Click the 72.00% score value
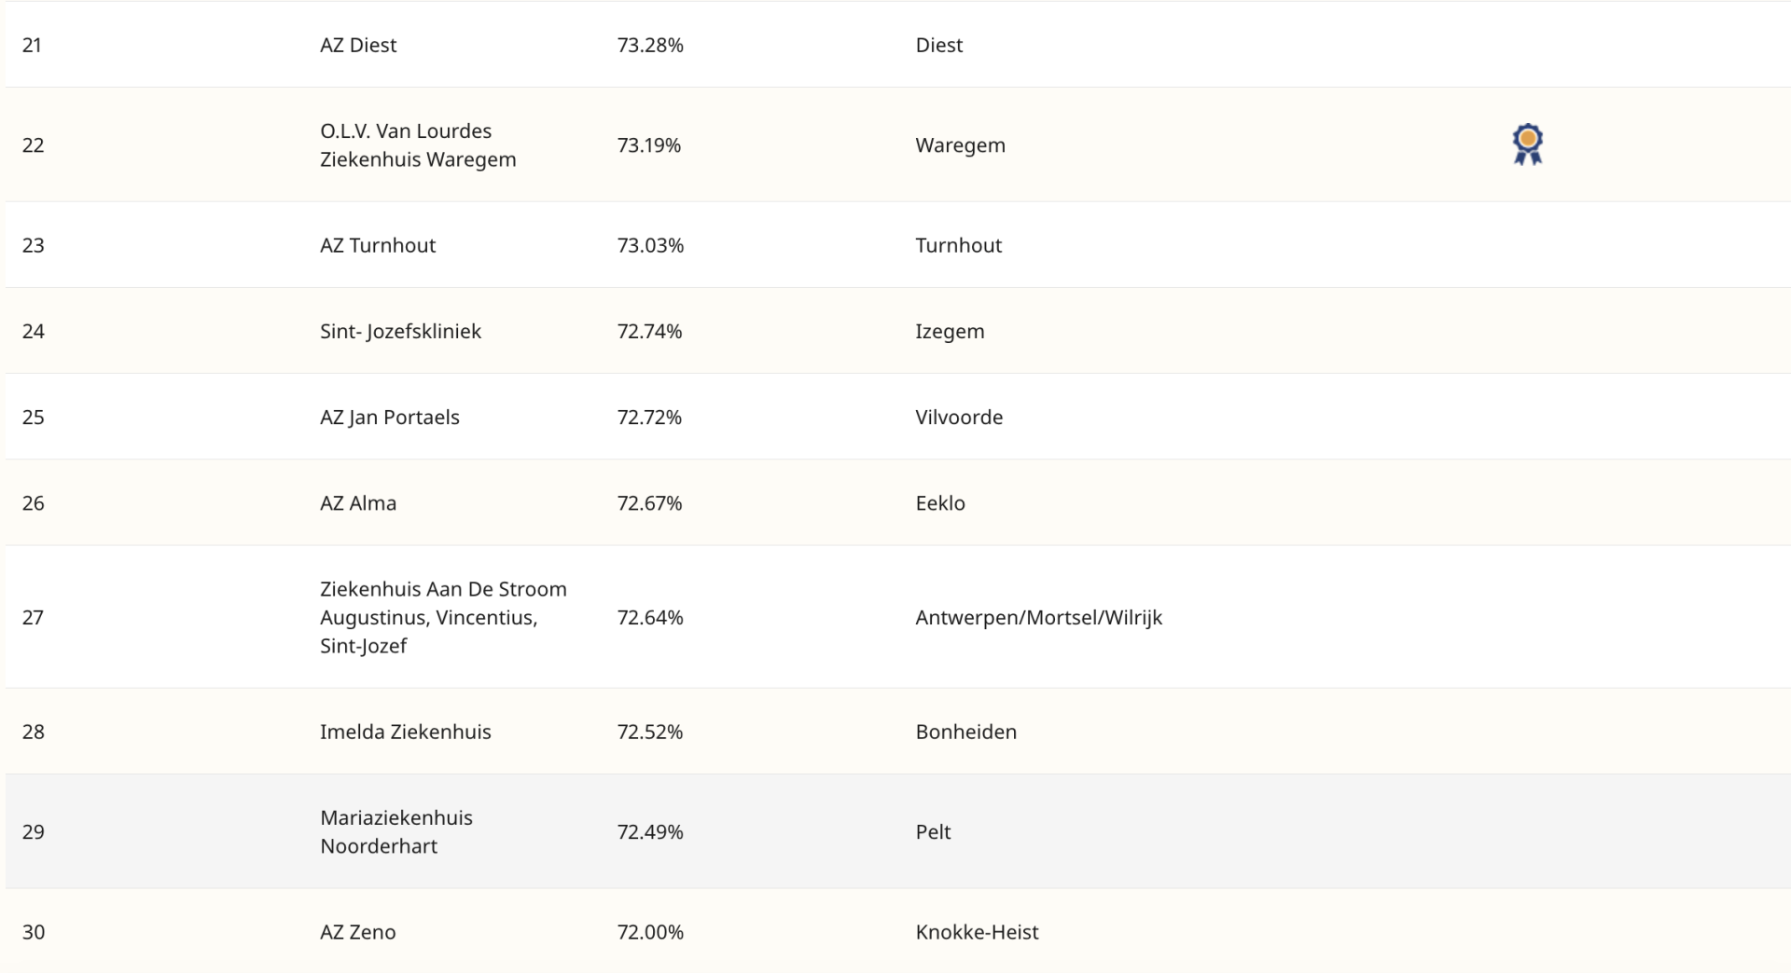Screen dimensions: 1791x973 (x=650, y=932)
